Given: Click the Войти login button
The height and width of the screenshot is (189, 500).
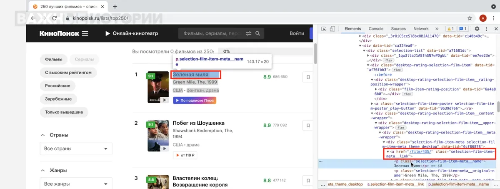Looking at the screenshot, I should pos(297,33).
